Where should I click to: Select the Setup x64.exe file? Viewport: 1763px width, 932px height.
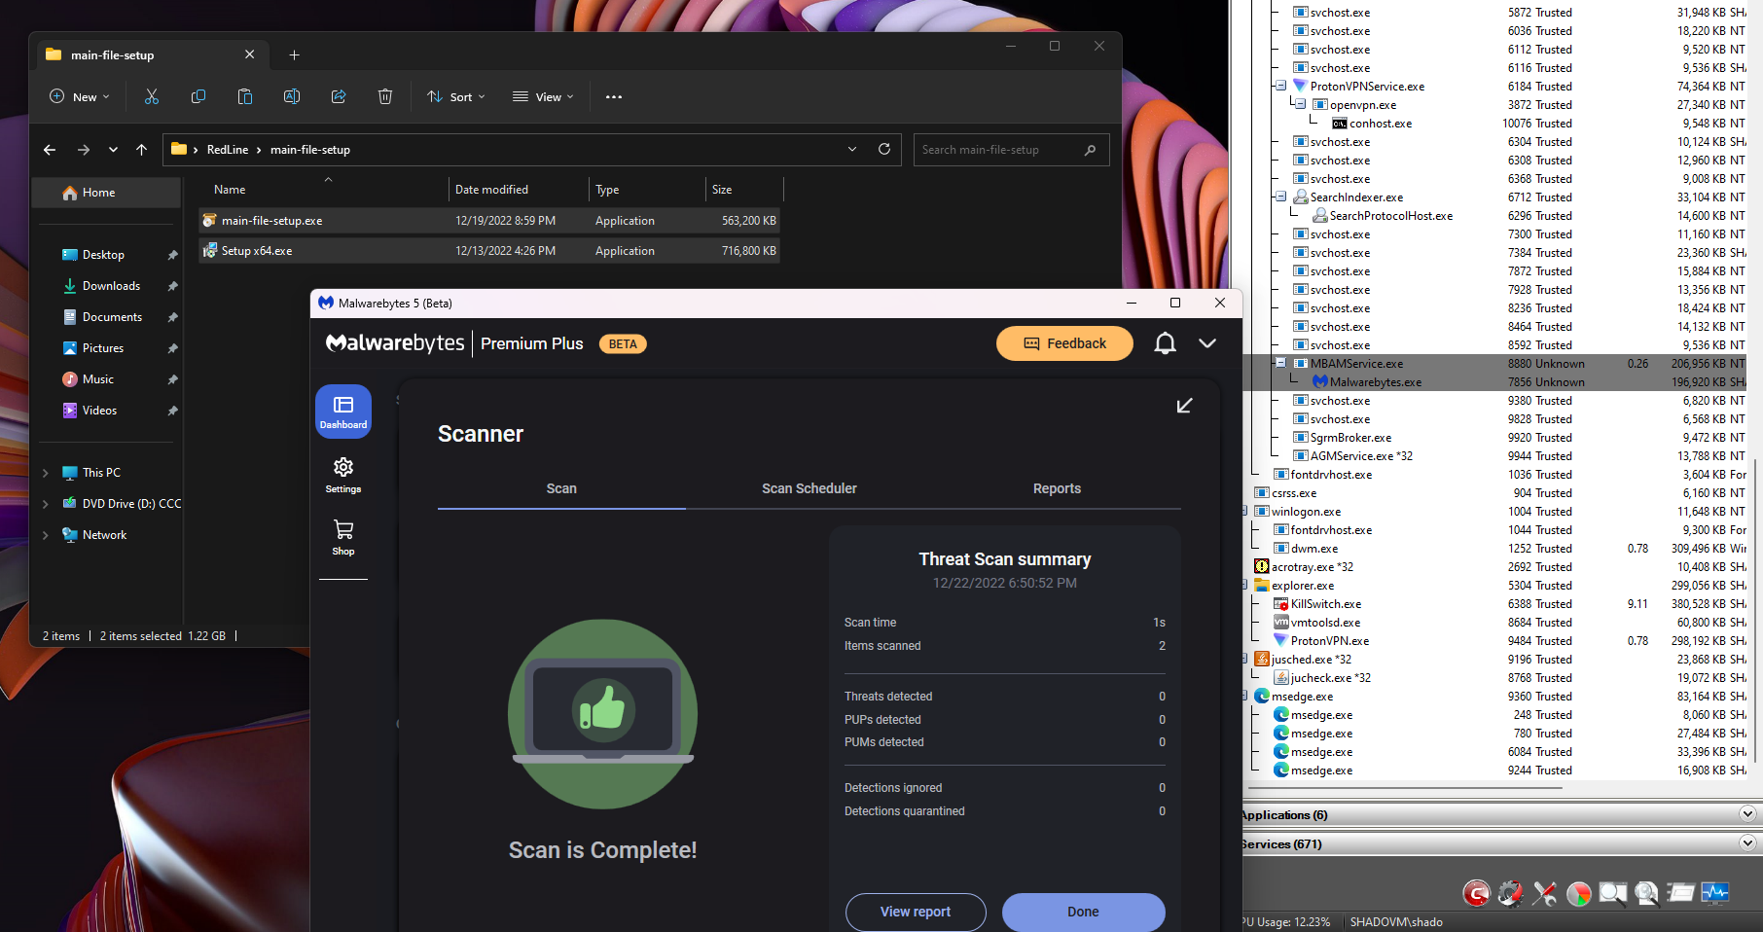pos(489,251)
